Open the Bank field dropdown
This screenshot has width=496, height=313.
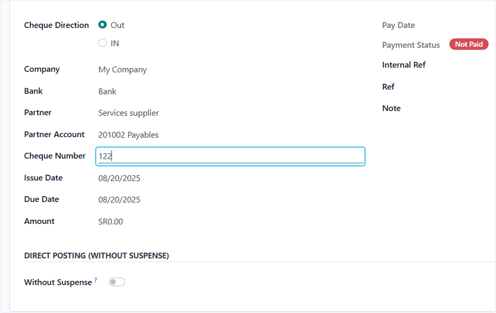(x=107, y=91)
